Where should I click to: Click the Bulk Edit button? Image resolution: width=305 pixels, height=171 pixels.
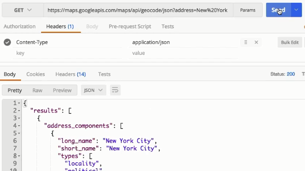(289, 42)
